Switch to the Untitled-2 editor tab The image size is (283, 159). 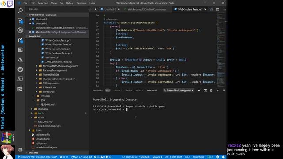tap(110, 9)
